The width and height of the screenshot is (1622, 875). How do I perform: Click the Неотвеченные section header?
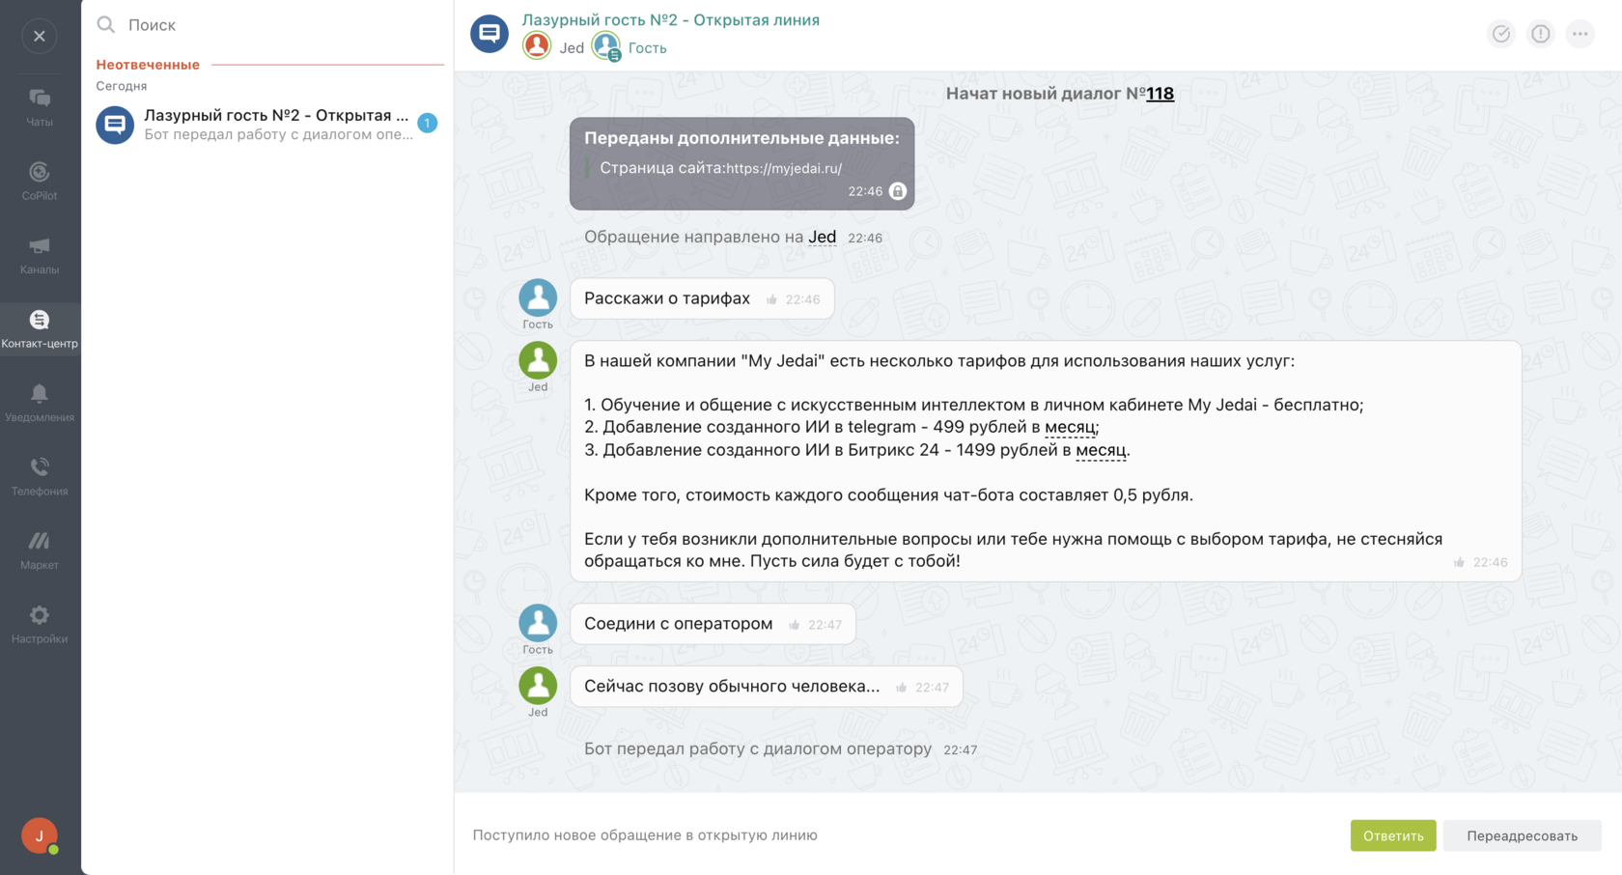148,65
